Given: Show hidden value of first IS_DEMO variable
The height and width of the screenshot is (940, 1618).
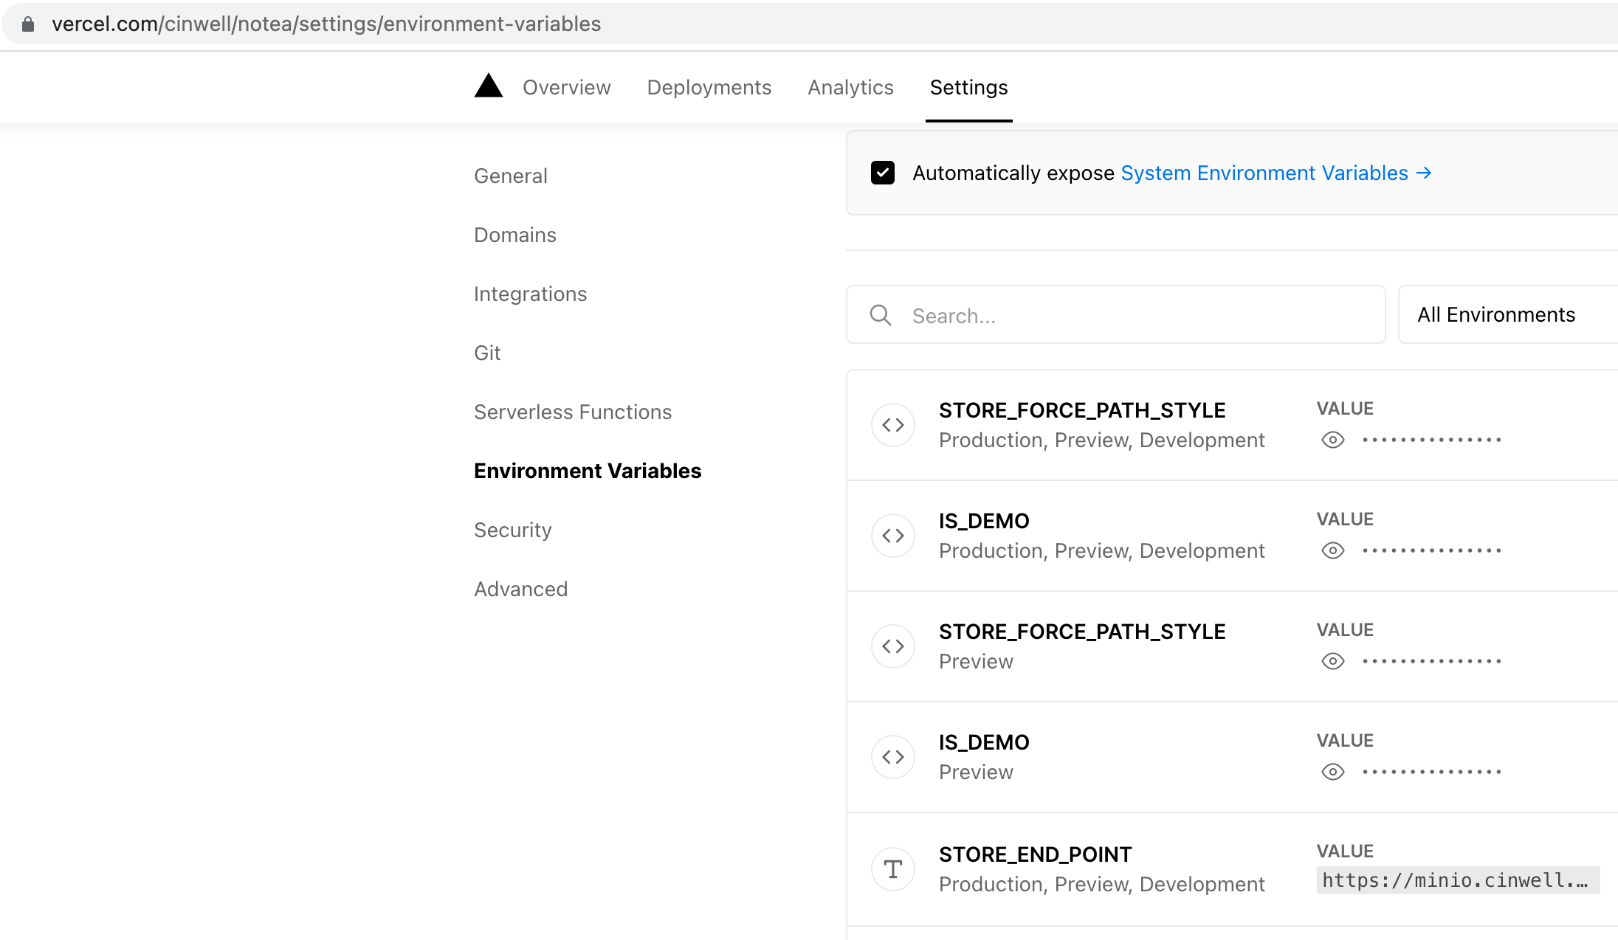Looking at the screenshot, I should [x=1332, y=551].
